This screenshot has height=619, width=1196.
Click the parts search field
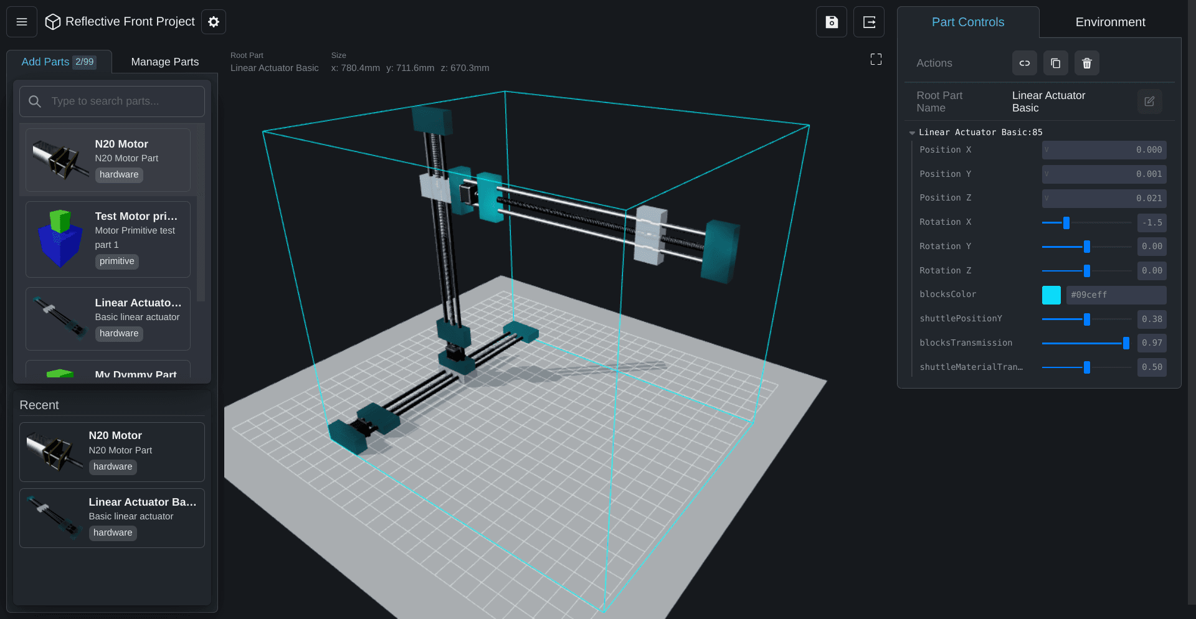pos(112,101)
